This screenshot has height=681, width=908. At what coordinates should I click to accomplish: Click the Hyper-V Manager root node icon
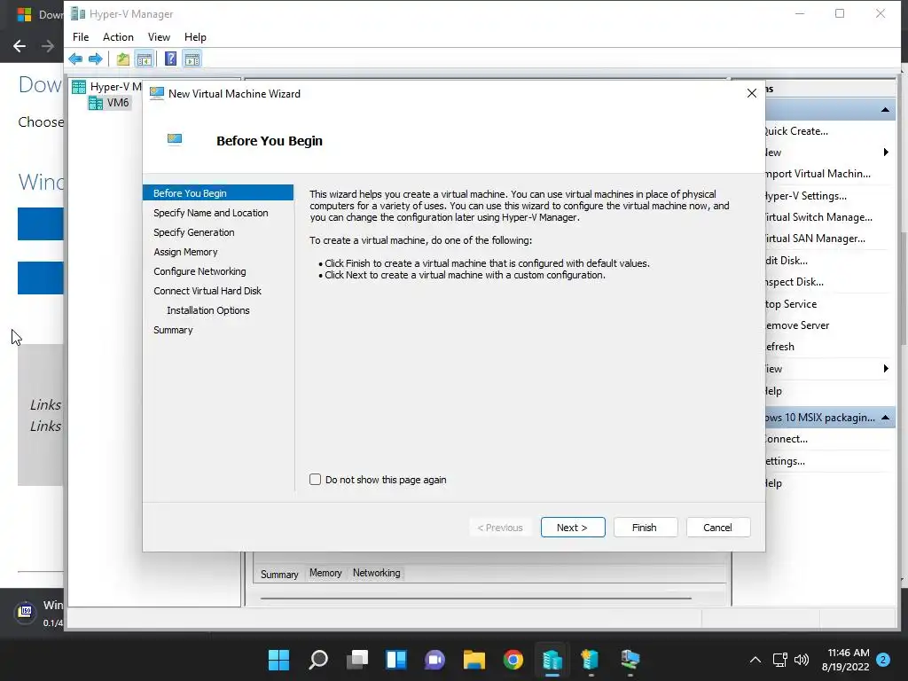[x=79, y=87]
